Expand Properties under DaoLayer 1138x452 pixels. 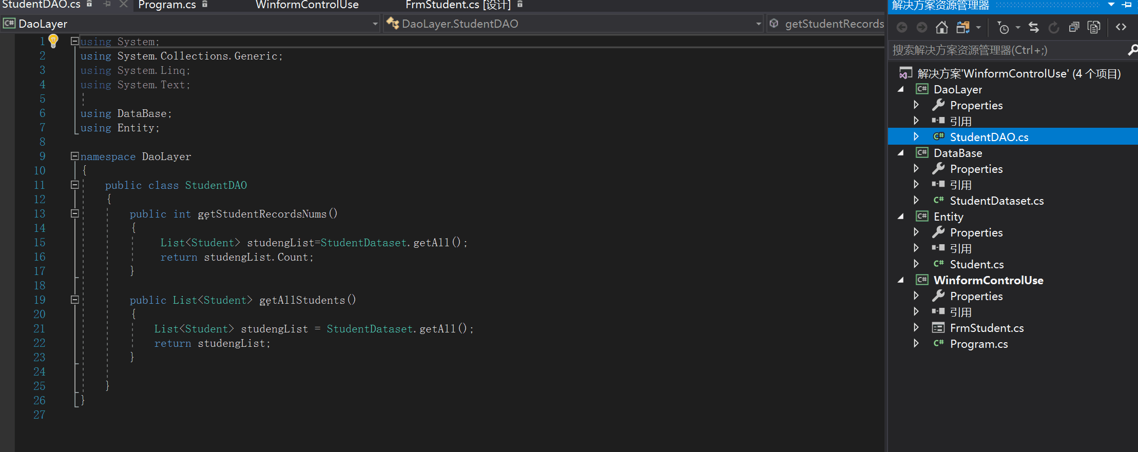[x=916, y=105]
